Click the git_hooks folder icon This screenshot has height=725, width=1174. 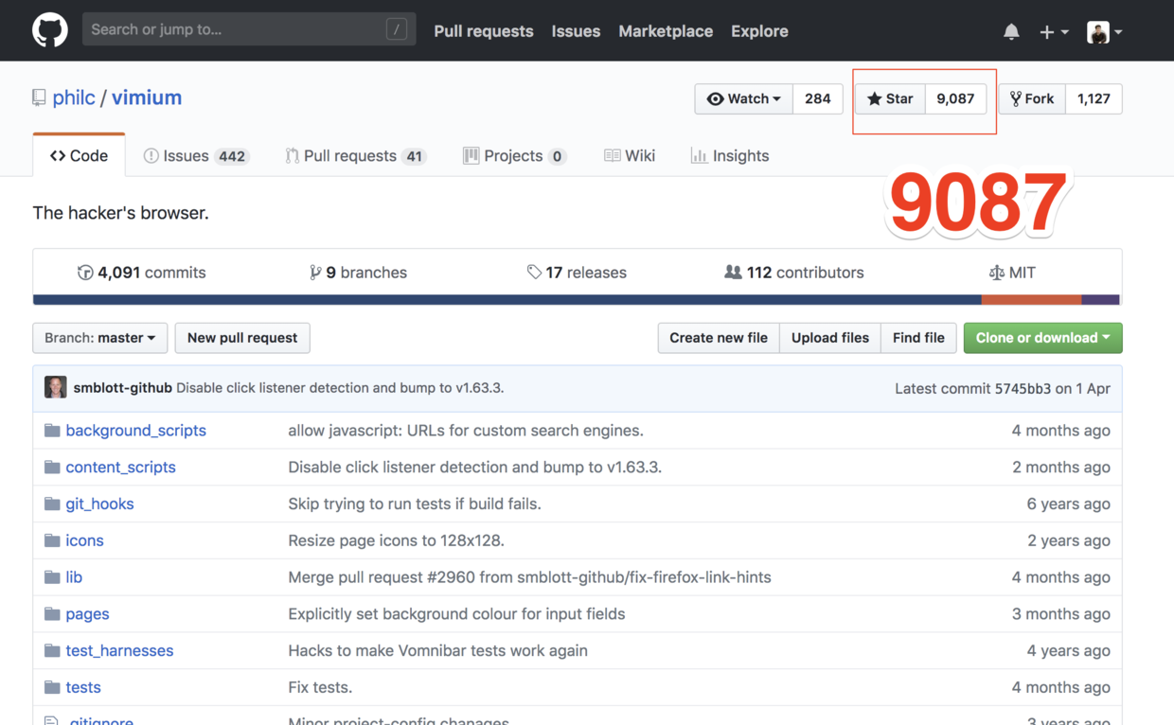[52, 504]
